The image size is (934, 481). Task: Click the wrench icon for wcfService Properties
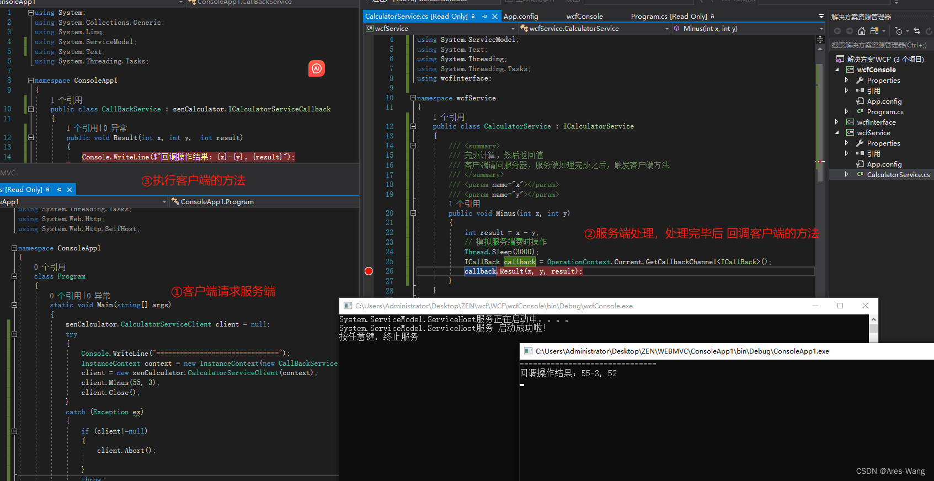tap(860, 143)
